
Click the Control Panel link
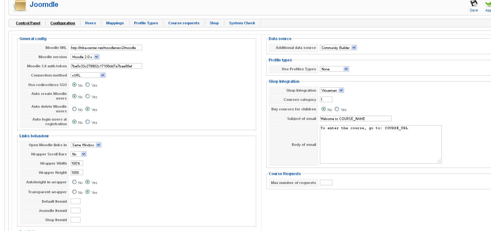coord(28,23)
